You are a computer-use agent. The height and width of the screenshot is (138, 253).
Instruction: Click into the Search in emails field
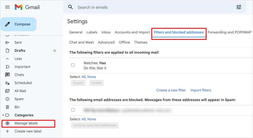point(148,7)
